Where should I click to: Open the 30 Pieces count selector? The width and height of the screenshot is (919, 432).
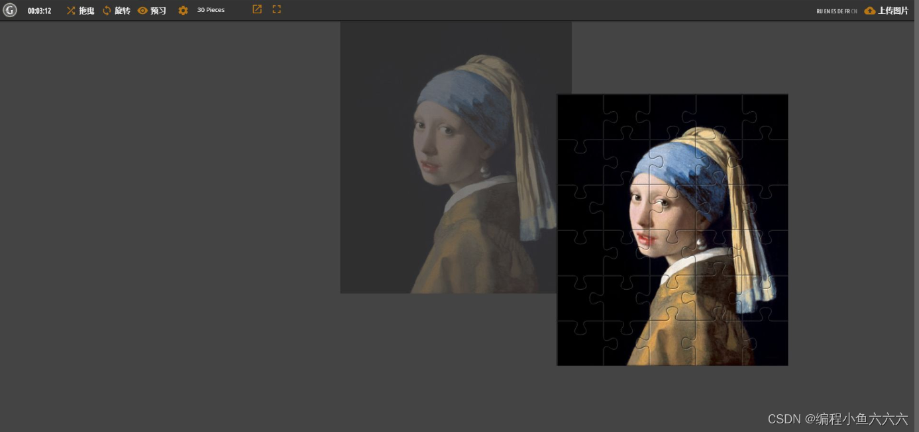point(211,10)
